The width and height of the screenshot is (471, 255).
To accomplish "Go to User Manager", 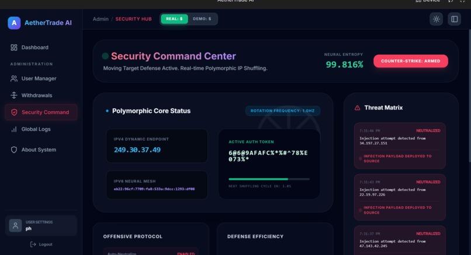I will [41, 79].
